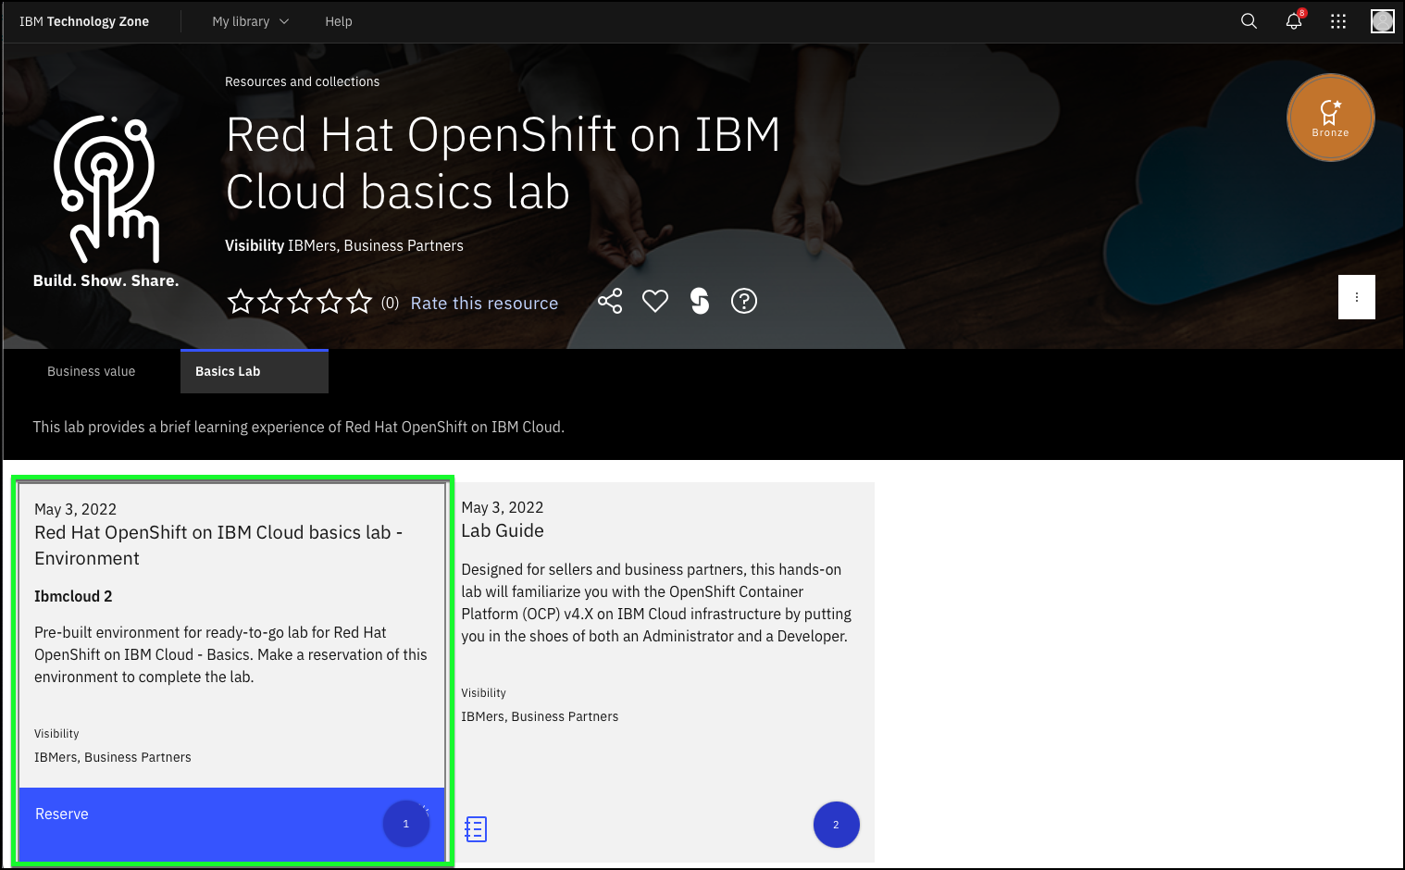Open the app switcher grid icon
Viewport: 1405px width, 870px height.
tap(1337, 21)
